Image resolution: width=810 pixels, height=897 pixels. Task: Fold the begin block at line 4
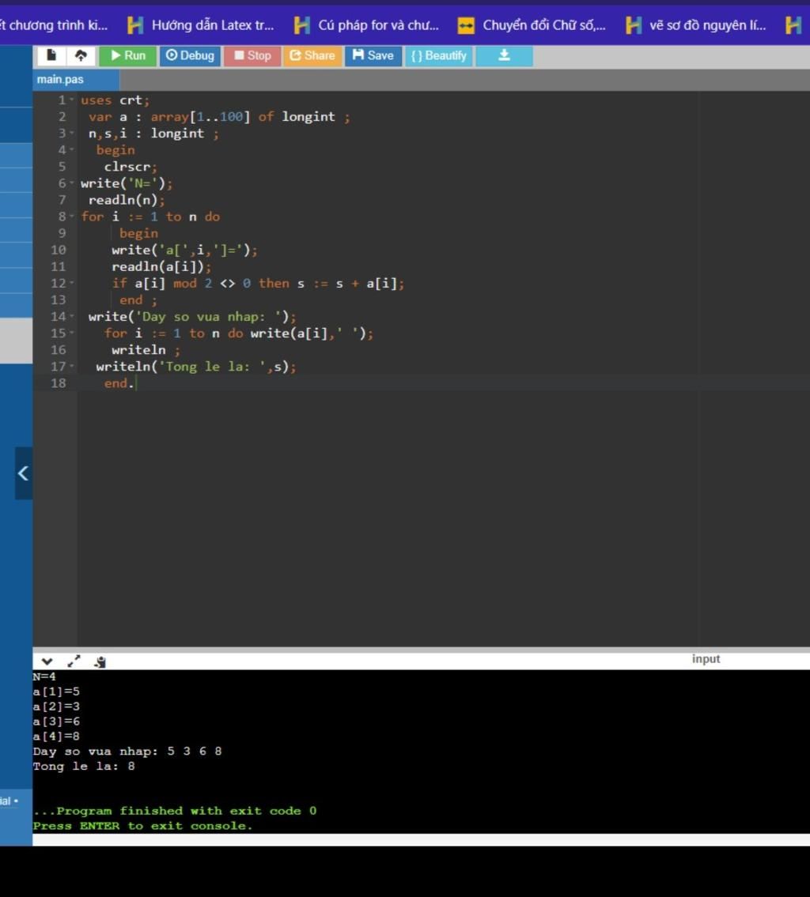[x=72, y=150]
